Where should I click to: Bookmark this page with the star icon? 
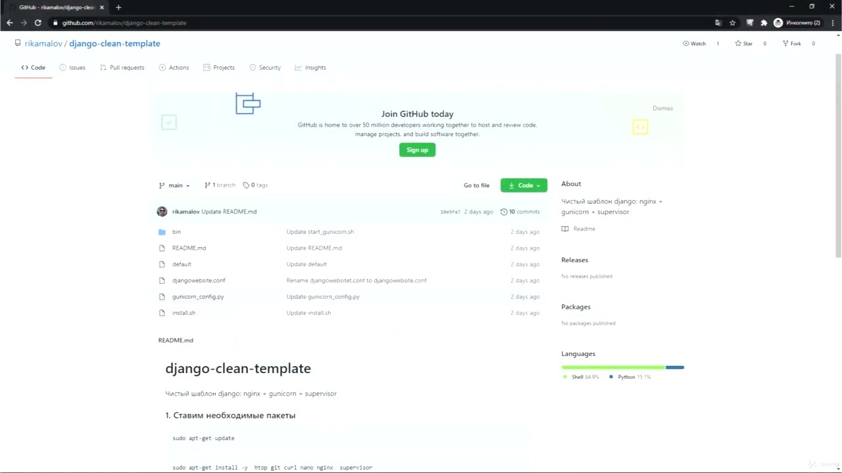click(732, 22)
